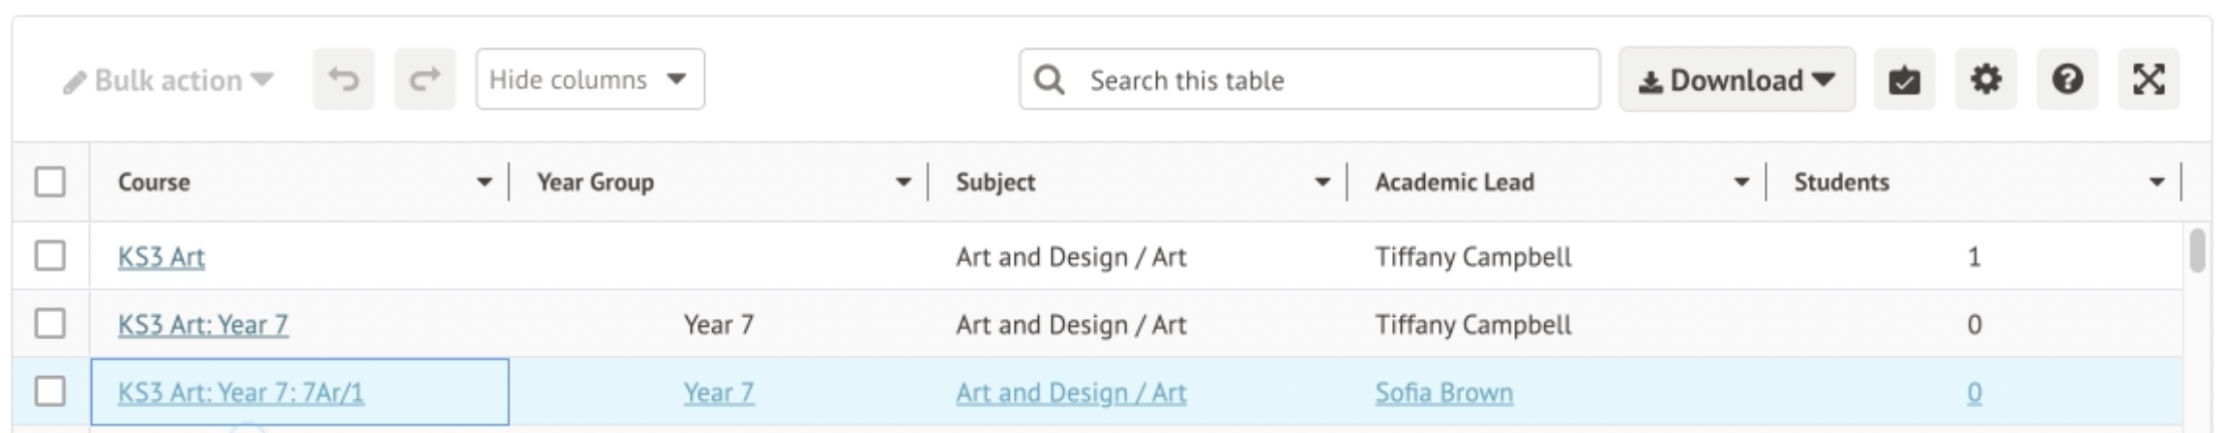2227x433 pixels.
Task: Click the search magnifier icon
Action: pos(1049,79)
